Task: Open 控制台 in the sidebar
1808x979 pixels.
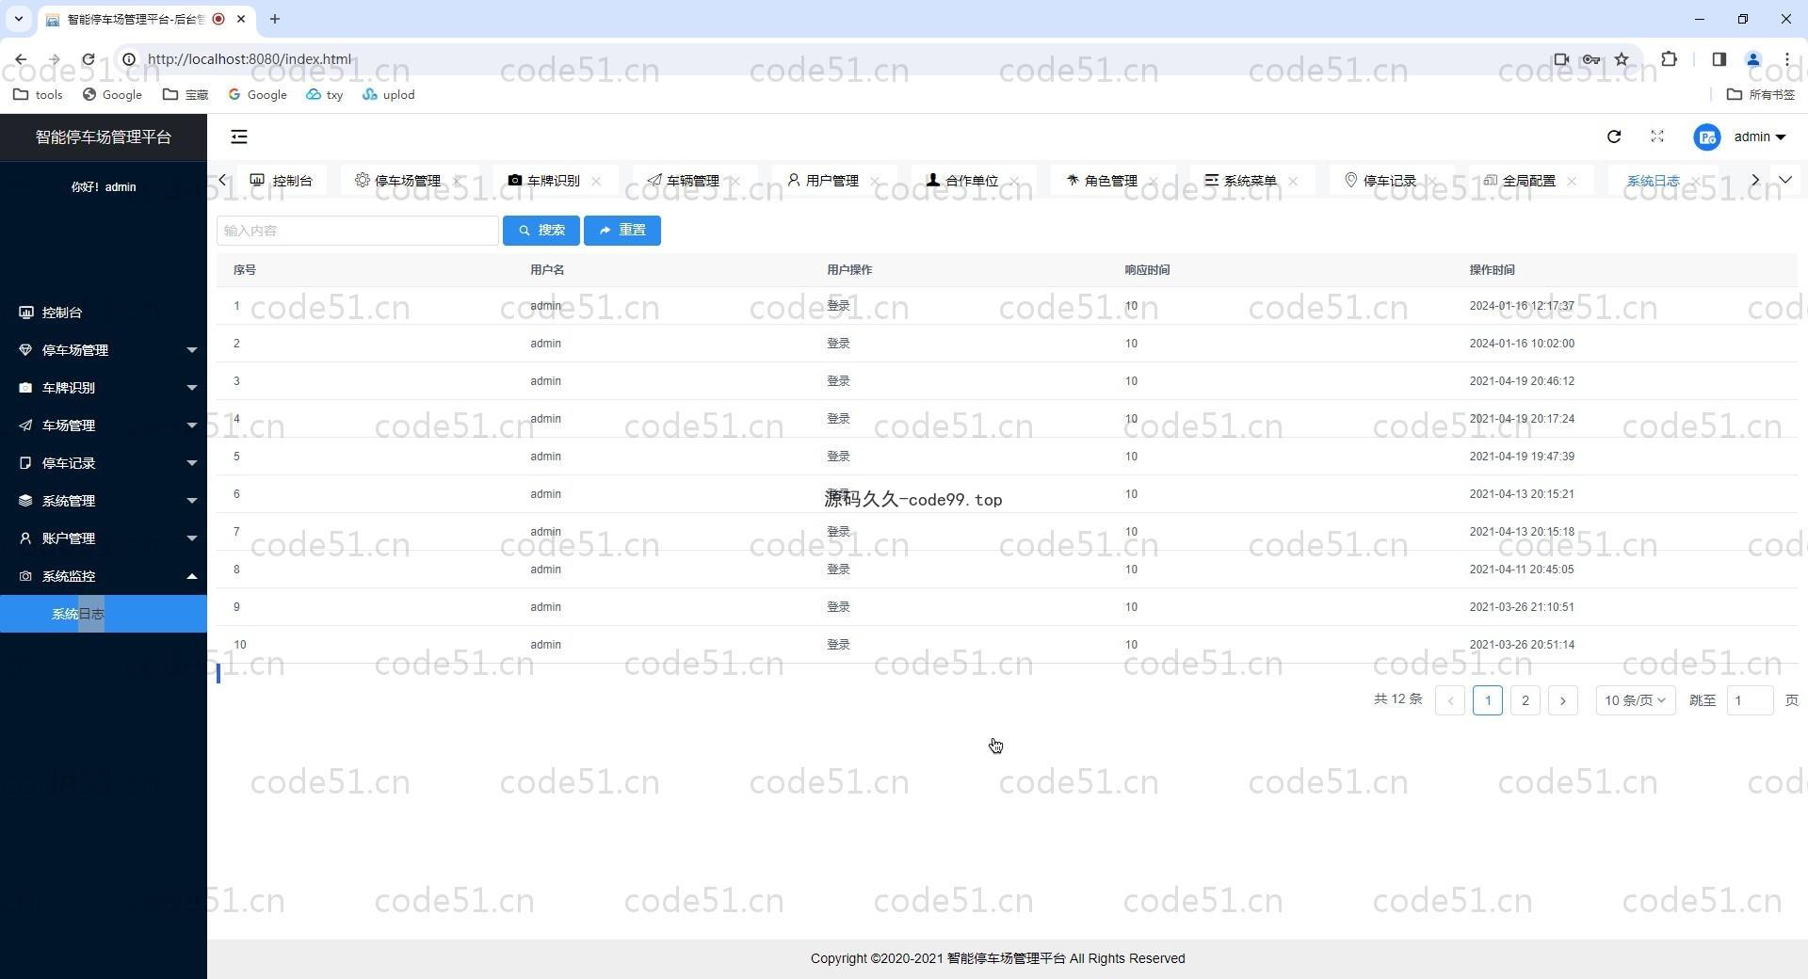Action: (104, 313)
